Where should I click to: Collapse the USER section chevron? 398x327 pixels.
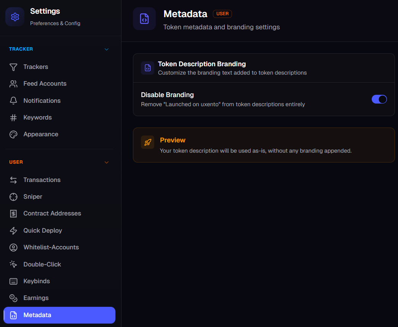point(107,163)
